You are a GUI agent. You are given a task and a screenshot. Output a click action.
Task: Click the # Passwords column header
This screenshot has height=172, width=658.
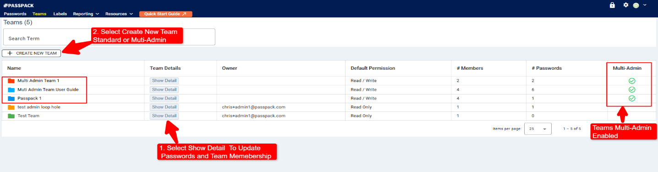coord(547,68)
